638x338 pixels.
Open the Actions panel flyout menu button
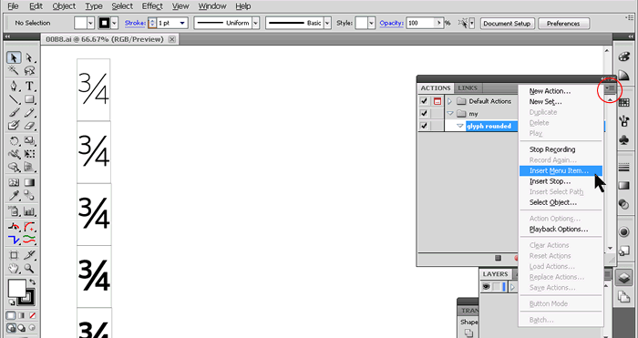point(610,87)
